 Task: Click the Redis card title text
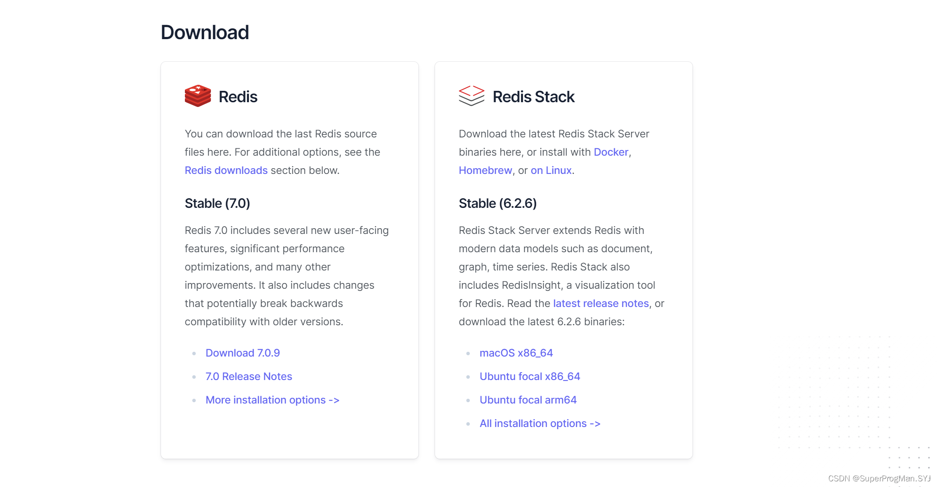238,97
